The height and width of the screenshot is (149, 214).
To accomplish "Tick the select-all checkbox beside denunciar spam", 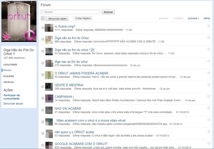I will (43, 18).
